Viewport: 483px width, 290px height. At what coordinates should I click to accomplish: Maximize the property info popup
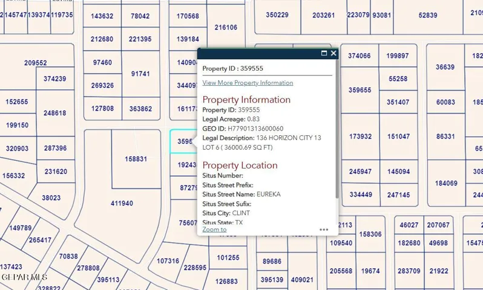(x=324, y=53)
